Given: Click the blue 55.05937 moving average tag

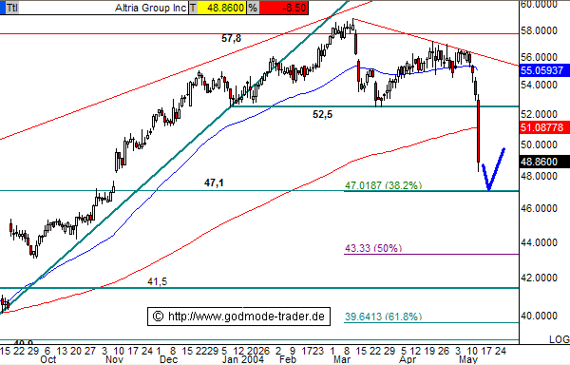Looking at the screenshot, I should click(x=544, y=70).
